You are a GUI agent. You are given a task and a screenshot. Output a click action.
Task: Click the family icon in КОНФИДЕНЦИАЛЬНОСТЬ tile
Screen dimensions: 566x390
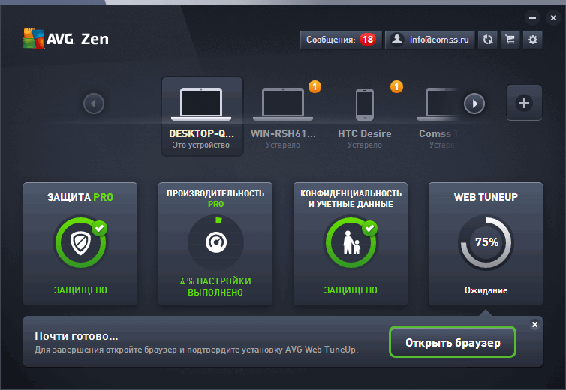point(351,242)
